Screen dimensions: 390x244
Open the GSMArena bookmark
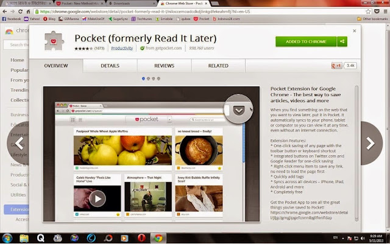coord(69,19)
